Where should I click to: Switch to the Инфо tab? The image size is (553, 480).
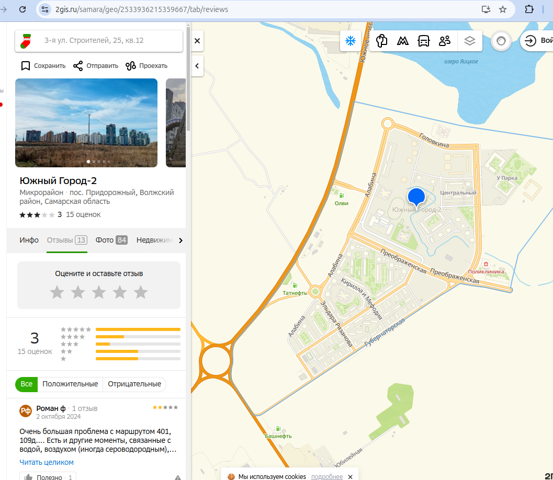(29, 240)
